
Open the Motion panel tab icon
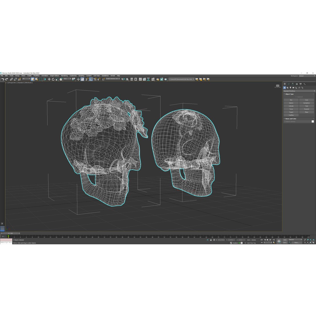tap(297, 84)
